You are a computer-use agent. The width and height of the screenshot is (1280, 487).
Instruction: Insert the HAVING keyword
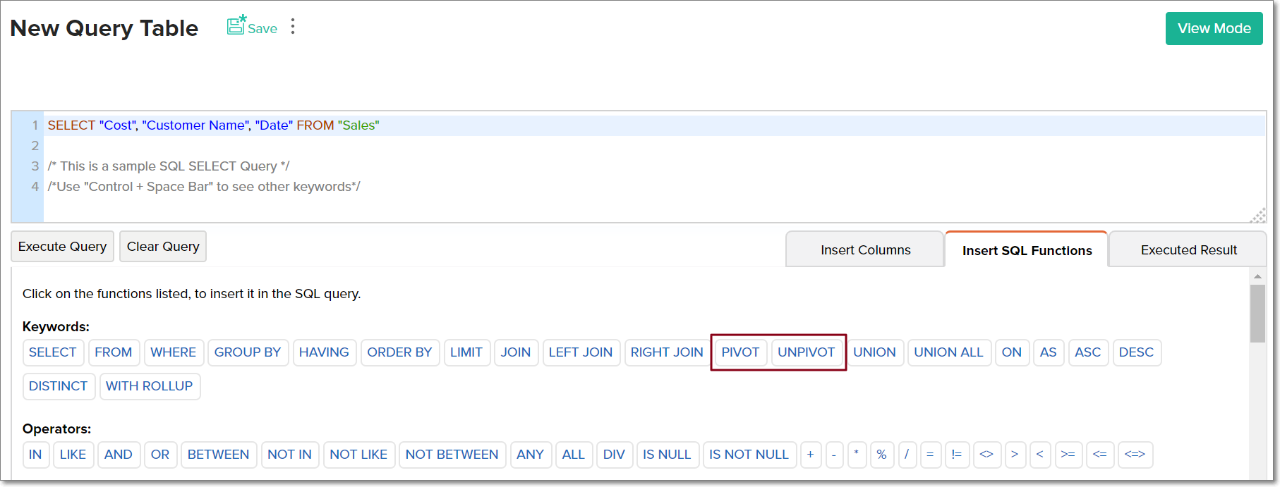(324, 352)
